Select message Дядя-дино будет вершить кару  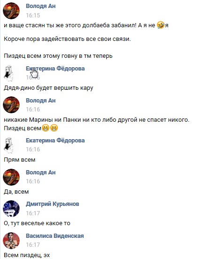click(48, 88)
